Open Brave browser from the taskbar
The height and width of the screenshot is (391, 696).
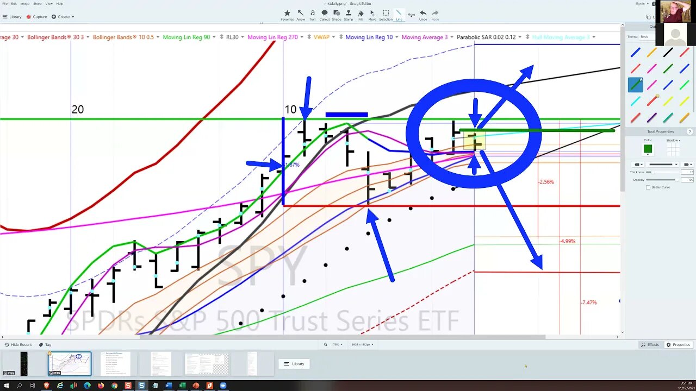point(46,386)
